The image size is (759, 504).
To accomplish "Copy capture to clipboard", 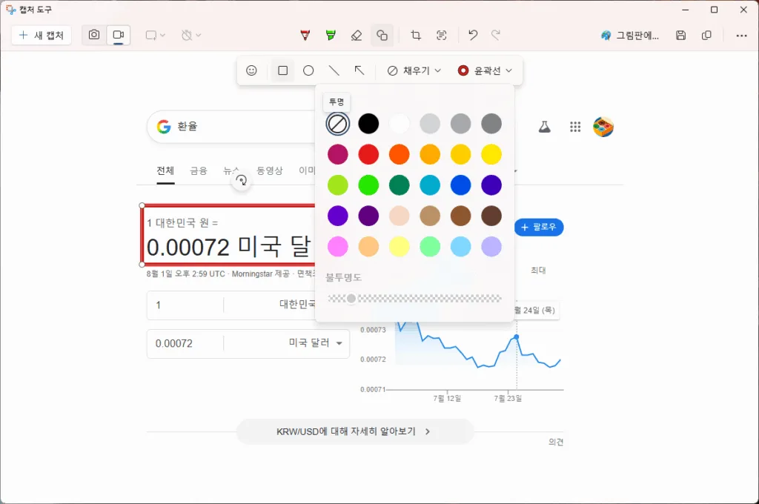I will 706,35.
